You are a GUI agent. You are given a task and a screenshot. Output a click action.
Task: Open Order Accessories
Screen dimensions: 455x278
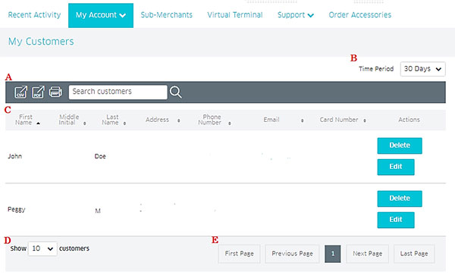[359, 15]
